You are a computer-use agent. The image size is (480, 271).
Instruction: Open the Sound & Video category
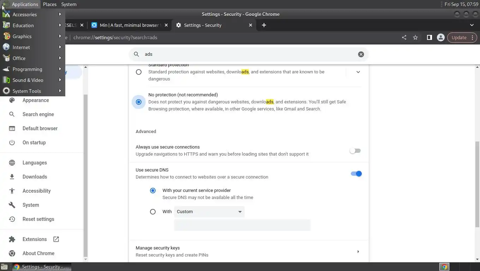[x=32, y=80]
